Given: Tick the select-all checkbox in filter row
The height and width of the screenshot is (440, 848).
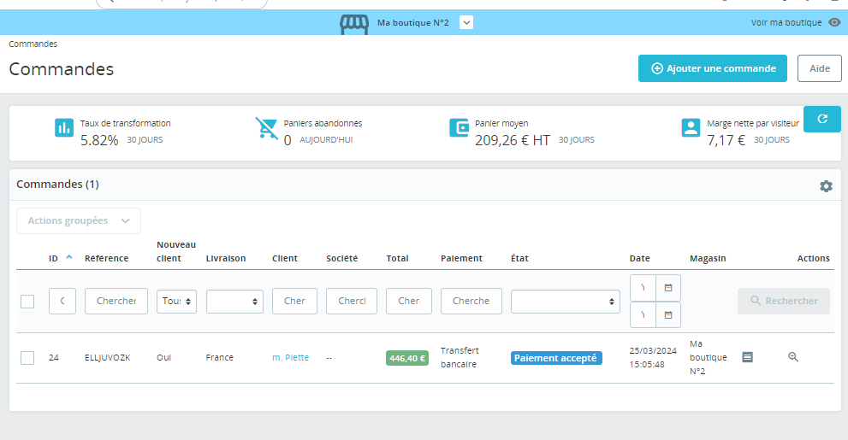Looking at the screenshot, I should pyautogui.click(x=27, y=302).
